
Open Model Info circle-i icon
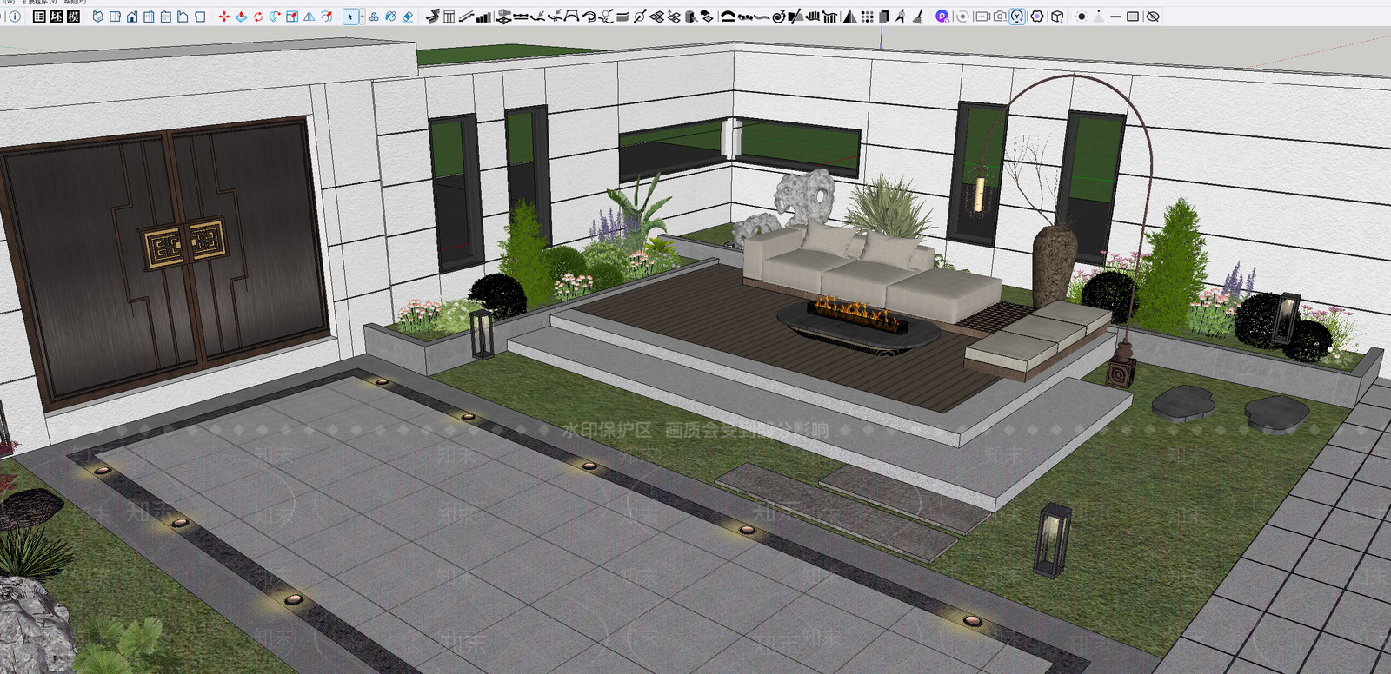15,17
